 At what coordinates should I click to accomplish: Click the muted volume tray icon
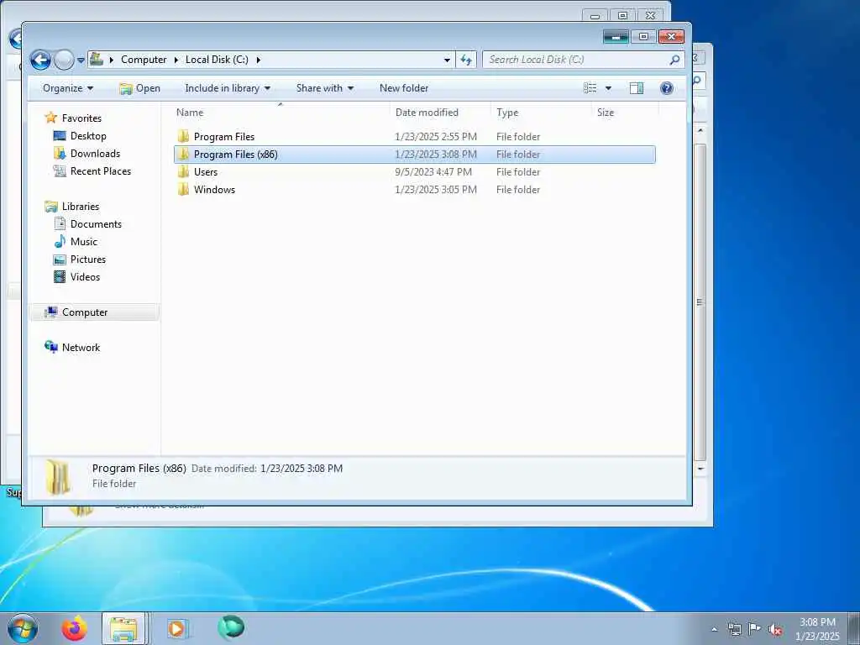(x=775, y=629)
